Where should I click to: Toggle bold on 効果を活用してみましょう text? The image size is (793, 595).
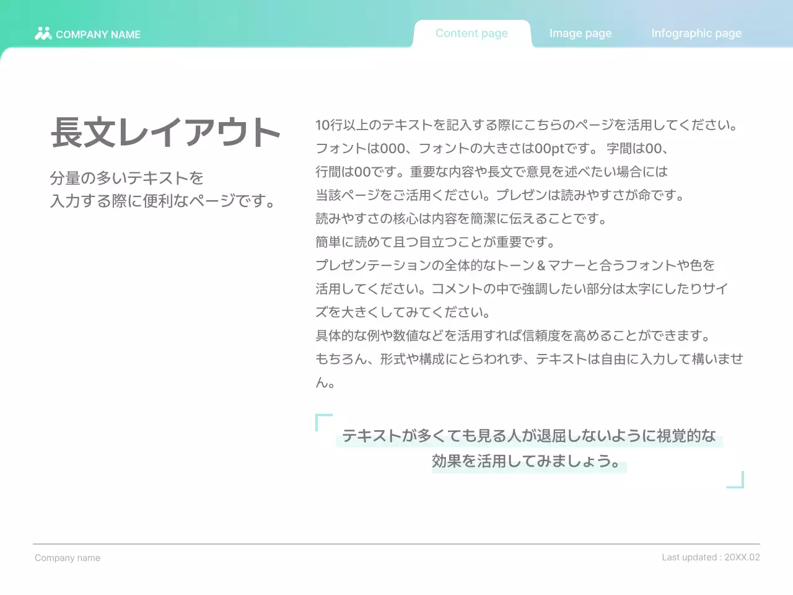tap(529, 461)
